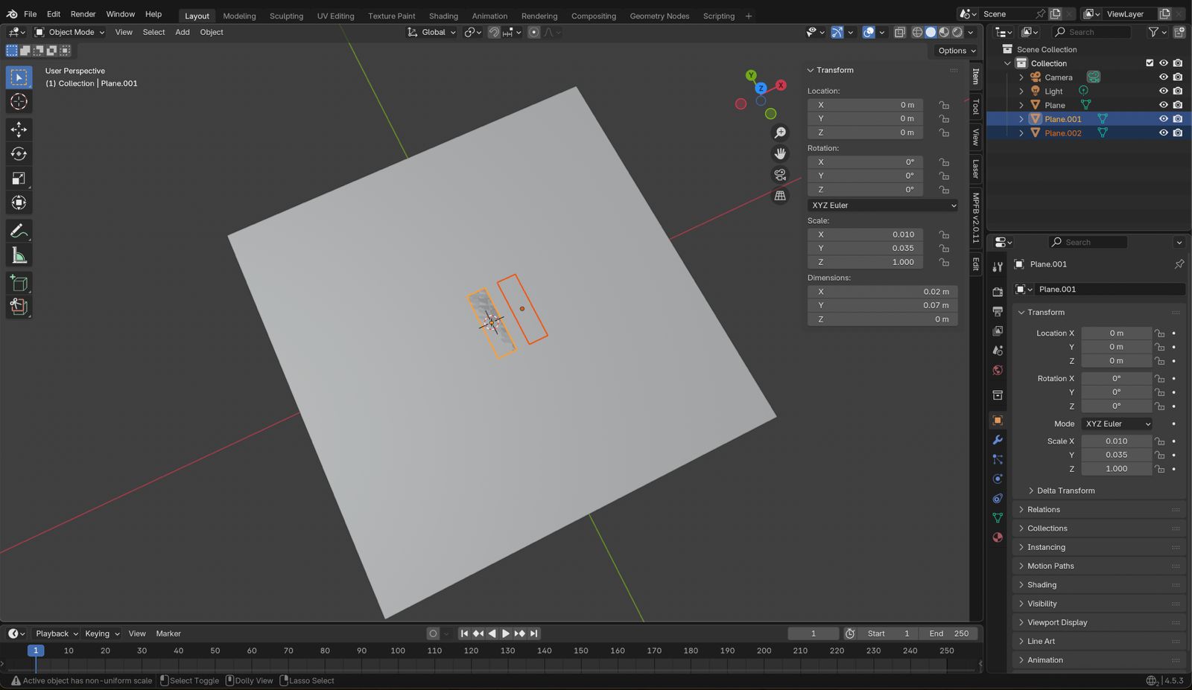1192x690 pixels.
Task: Toggle Camera visibility eye in outliner
Action: (x=1163, y=77)
